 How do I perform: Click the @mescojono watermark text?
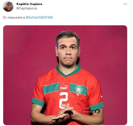tap(88, 112)
